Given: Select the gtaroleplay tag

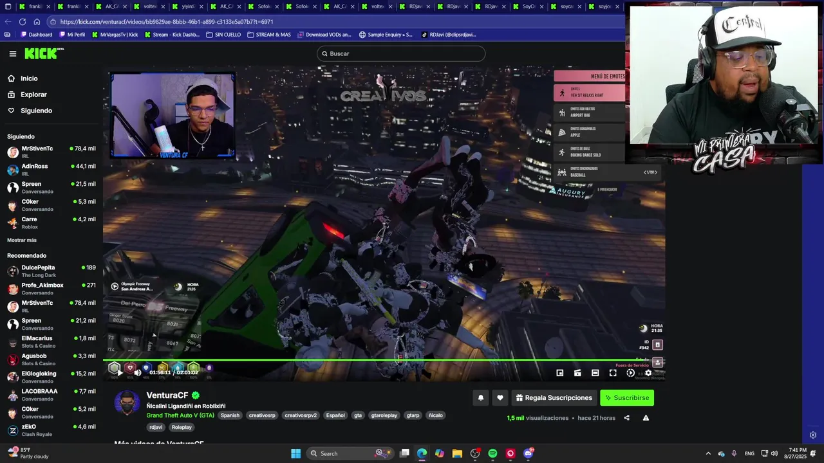Looking at the screenshot, I should (384, 415).
